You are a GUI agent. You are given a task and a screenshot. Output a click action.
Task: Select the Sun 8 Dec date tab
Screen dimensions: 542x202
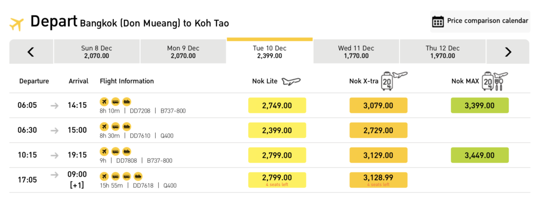[96, 52]
